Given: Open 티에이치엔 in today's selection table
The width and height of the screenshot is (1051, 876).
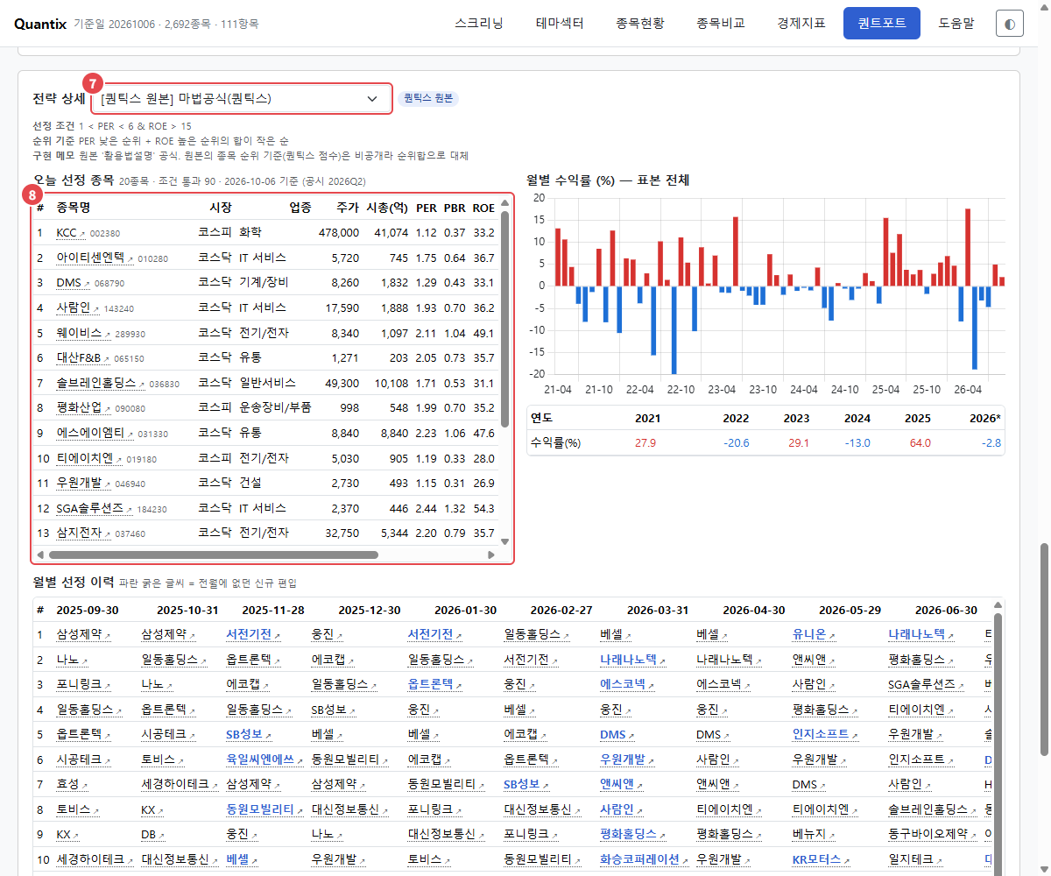Looking at the screenshot, I should click(89, 458).
